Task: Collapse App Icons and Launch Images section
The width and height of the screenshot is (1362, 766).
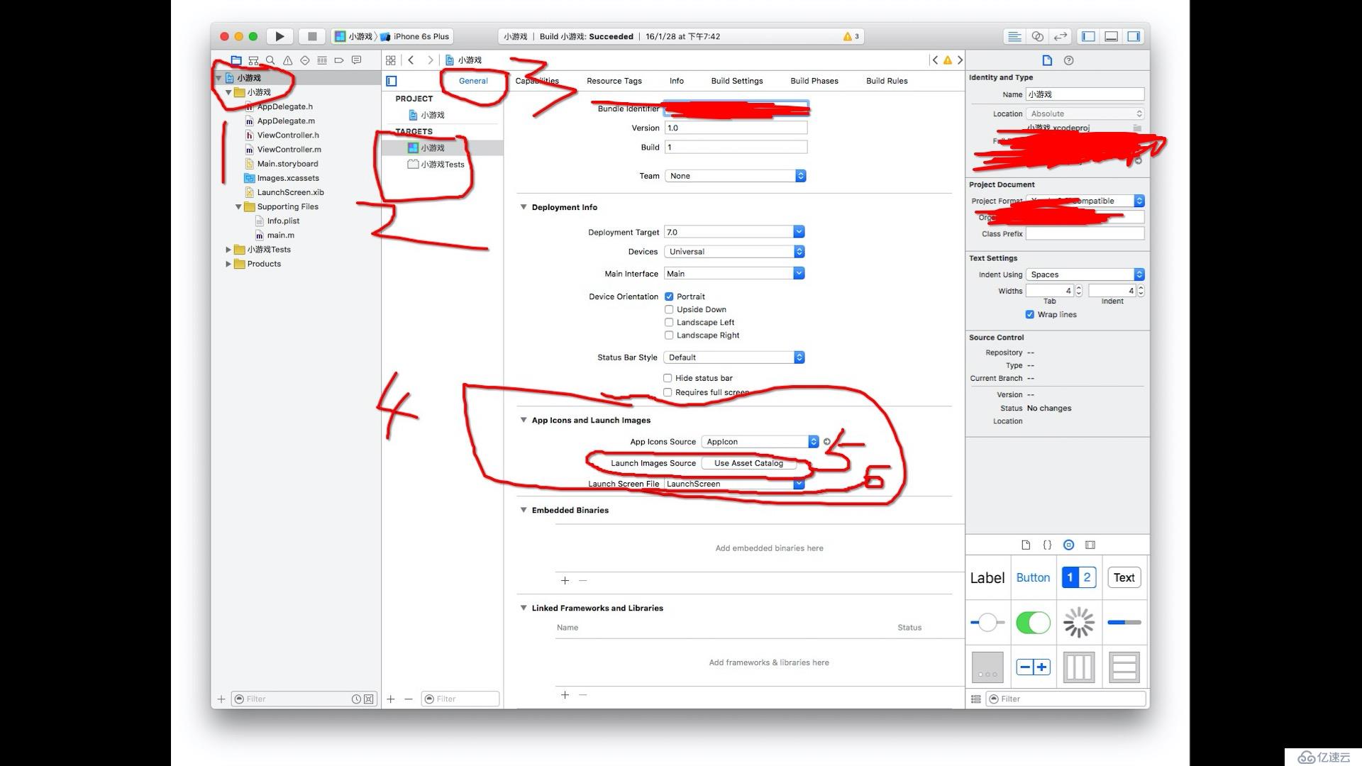Action: (524, 420)
